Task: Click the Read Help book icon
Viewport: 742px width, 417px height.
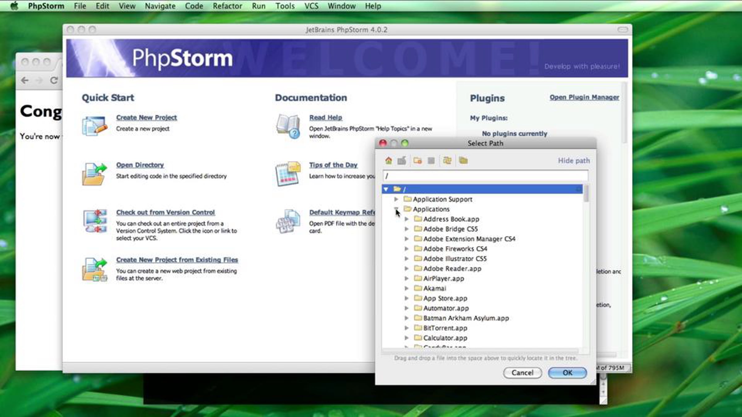Action: coord(288,126)
